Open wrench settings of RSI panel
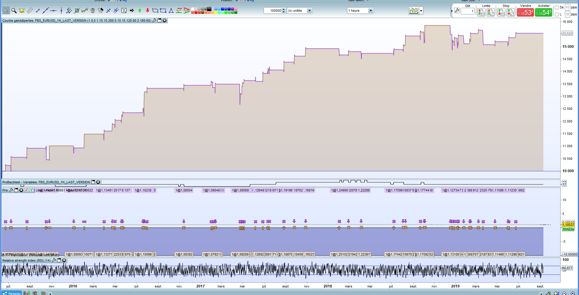Screen dimensions: 579x295 [54, 260]
